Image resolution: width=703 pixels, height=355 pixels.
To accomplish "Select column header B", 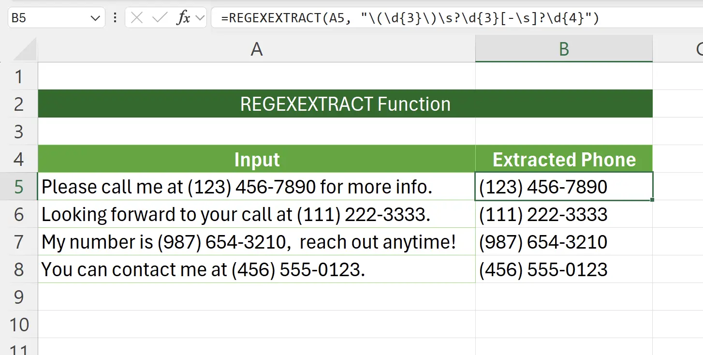I will pos(564,48).
